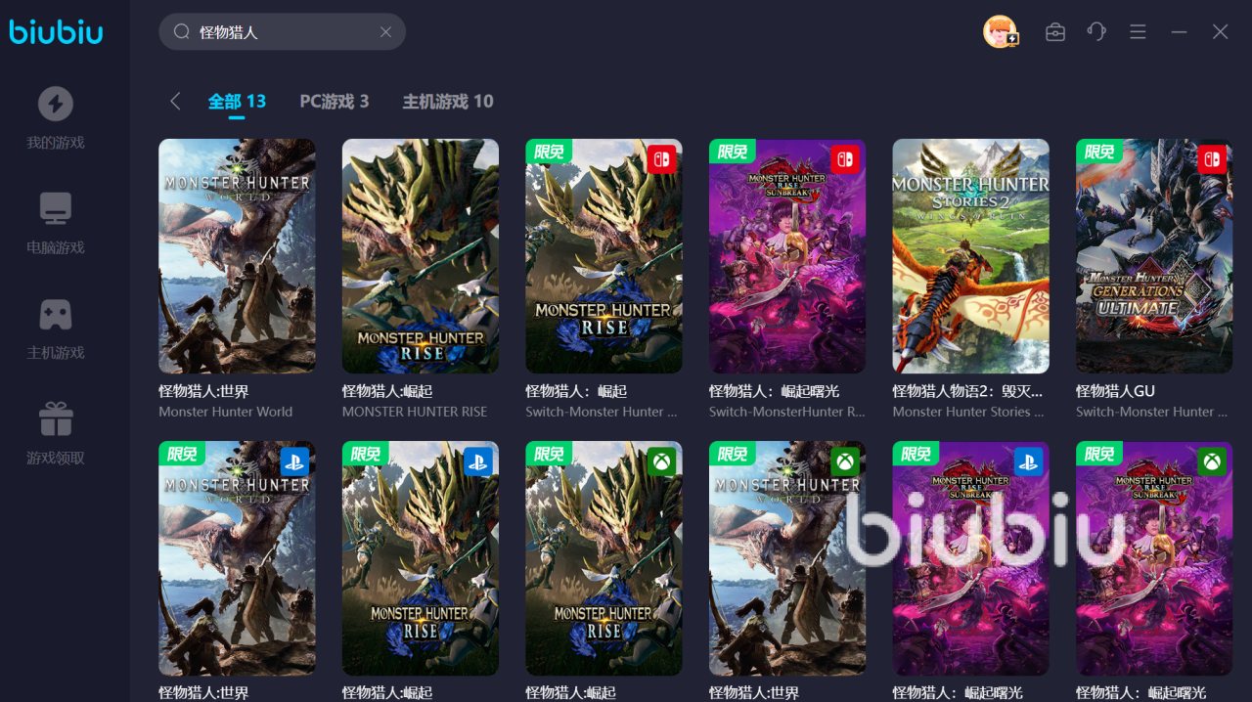
Task: Clear the search text with X
Action: point(385,32)
